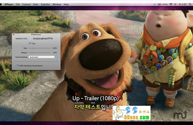The image size is (193, 125).
Task: Open the Text Encoding dropdown
Action: (x=43, y=57)
